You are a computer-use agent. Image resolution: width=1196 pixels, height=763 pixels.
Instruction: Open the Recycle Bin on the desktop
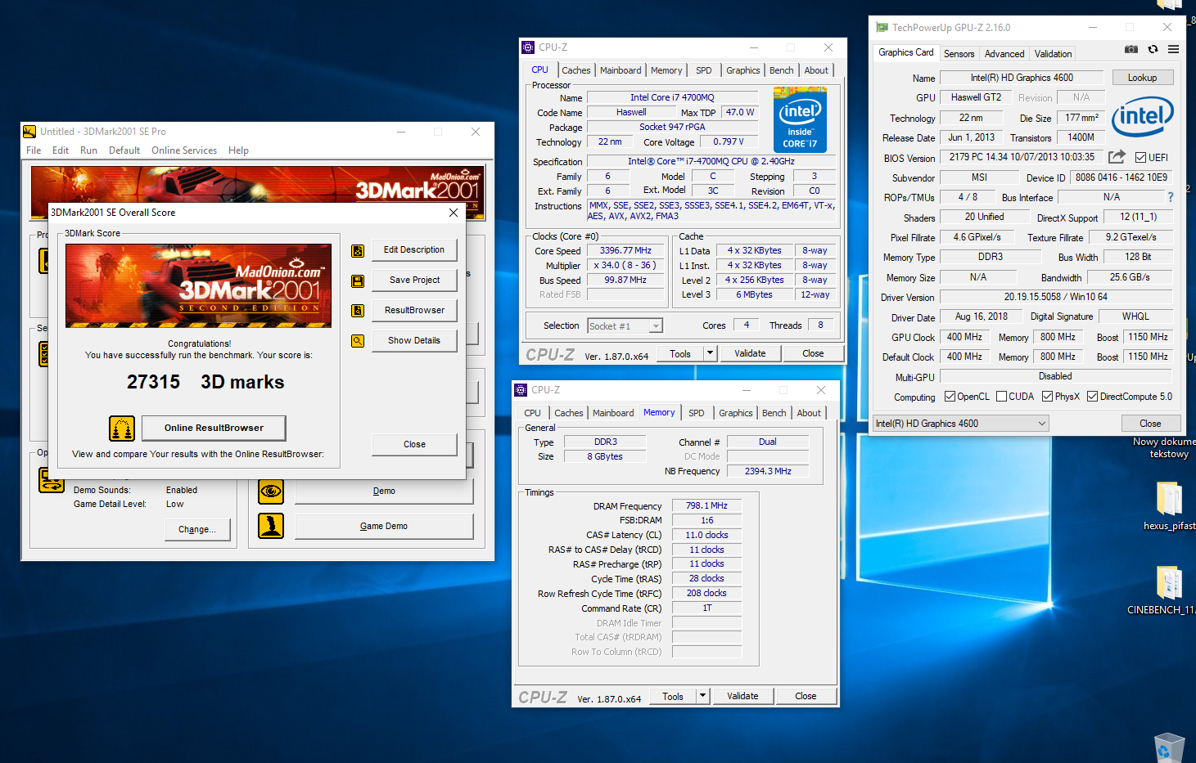pos(1169,747)
